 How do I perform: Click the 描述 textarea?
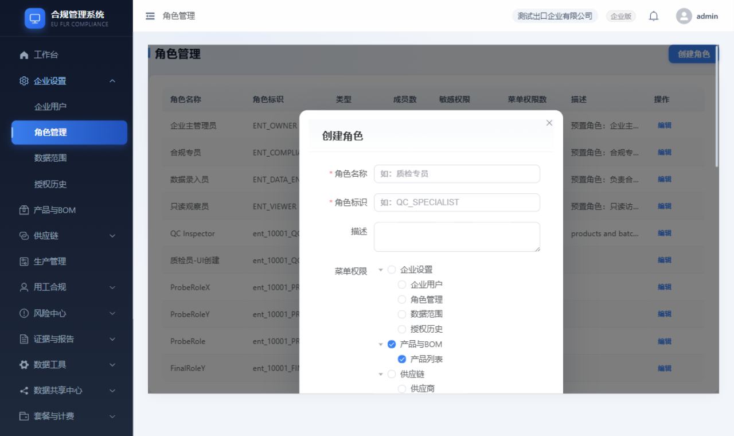click(457, 237)
